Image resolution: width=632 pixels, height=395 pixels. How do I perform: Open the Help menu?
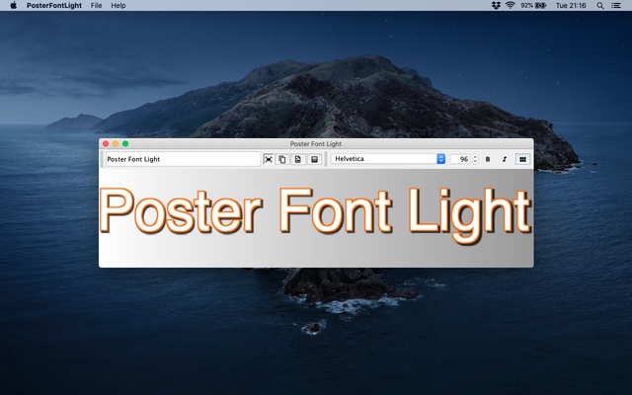pyautogui.click(x=118, y=5)
